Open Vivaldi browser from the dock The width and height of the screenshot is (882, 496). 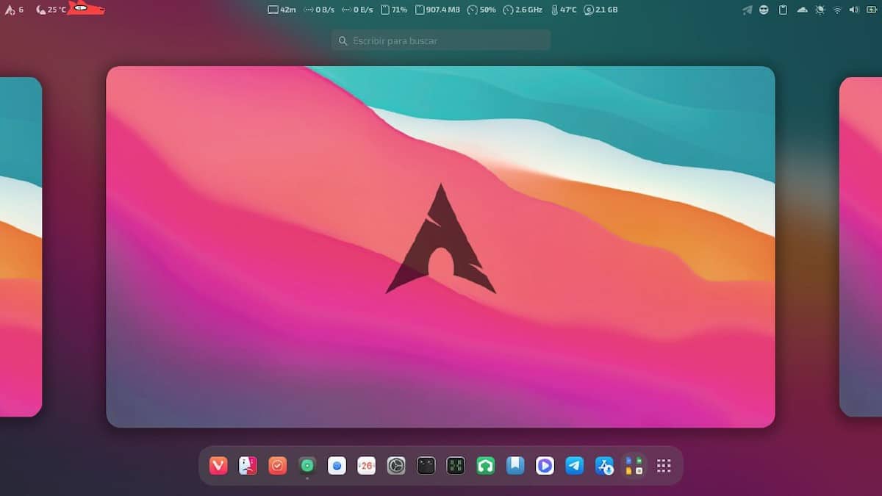click(218, 465)
